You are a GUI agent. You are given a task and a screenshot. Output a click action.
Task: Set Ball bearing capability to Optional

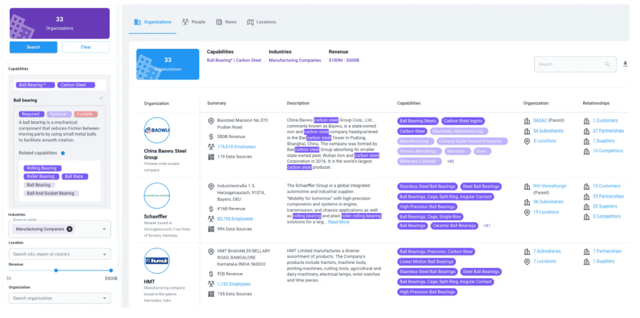coord(59,114)
